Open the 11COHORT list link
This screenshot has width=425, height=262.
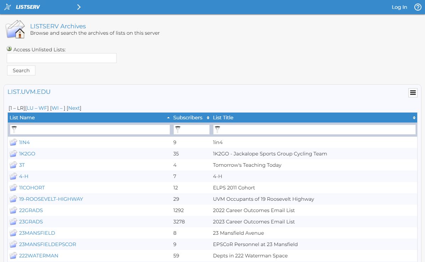coord(32,188)
